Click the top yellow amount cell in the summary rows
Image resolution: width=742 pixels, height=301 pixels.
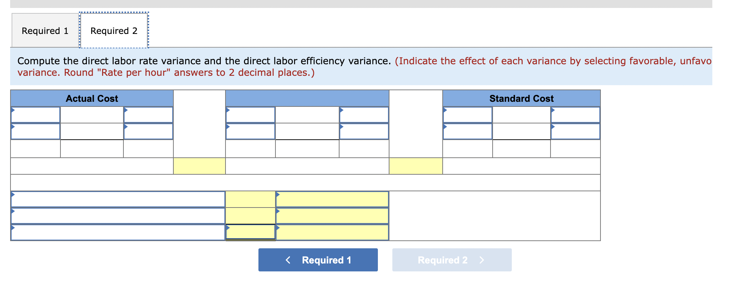pyautogui.click(x=250, y=199)
